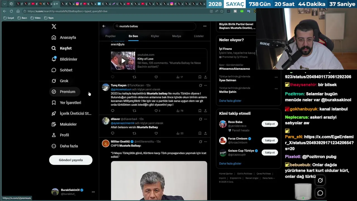This screenshot has height=201, width=357.
Task: Share dilaver's tweet
Action: click(x=206, y=133)
